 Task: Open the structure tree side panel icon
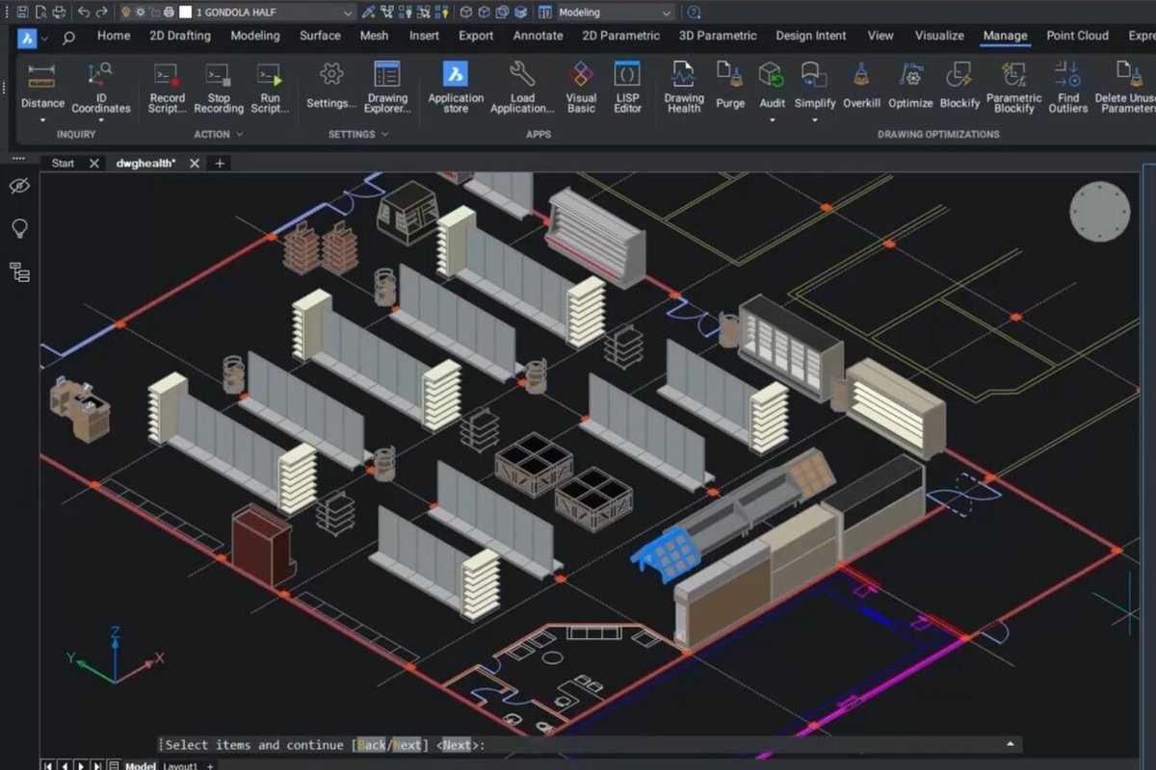pyautogui.click(x=19, y=272)
